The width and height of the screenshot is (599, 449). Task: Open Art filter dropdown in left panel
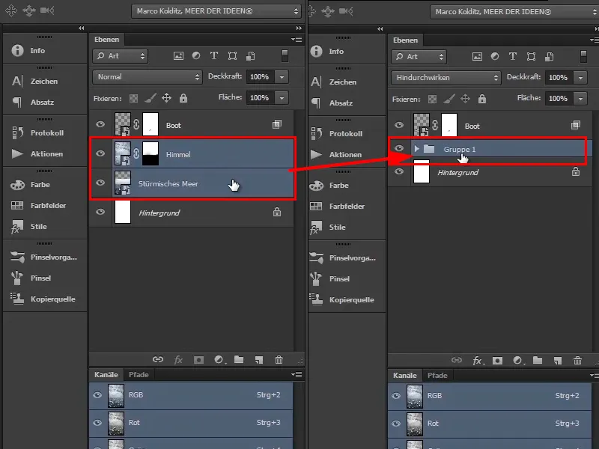[120, 56]
